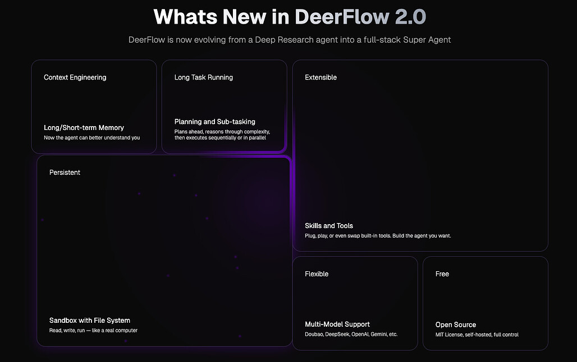
Task: Open the "Skills and Tools" title
Action: click(329, 226)
